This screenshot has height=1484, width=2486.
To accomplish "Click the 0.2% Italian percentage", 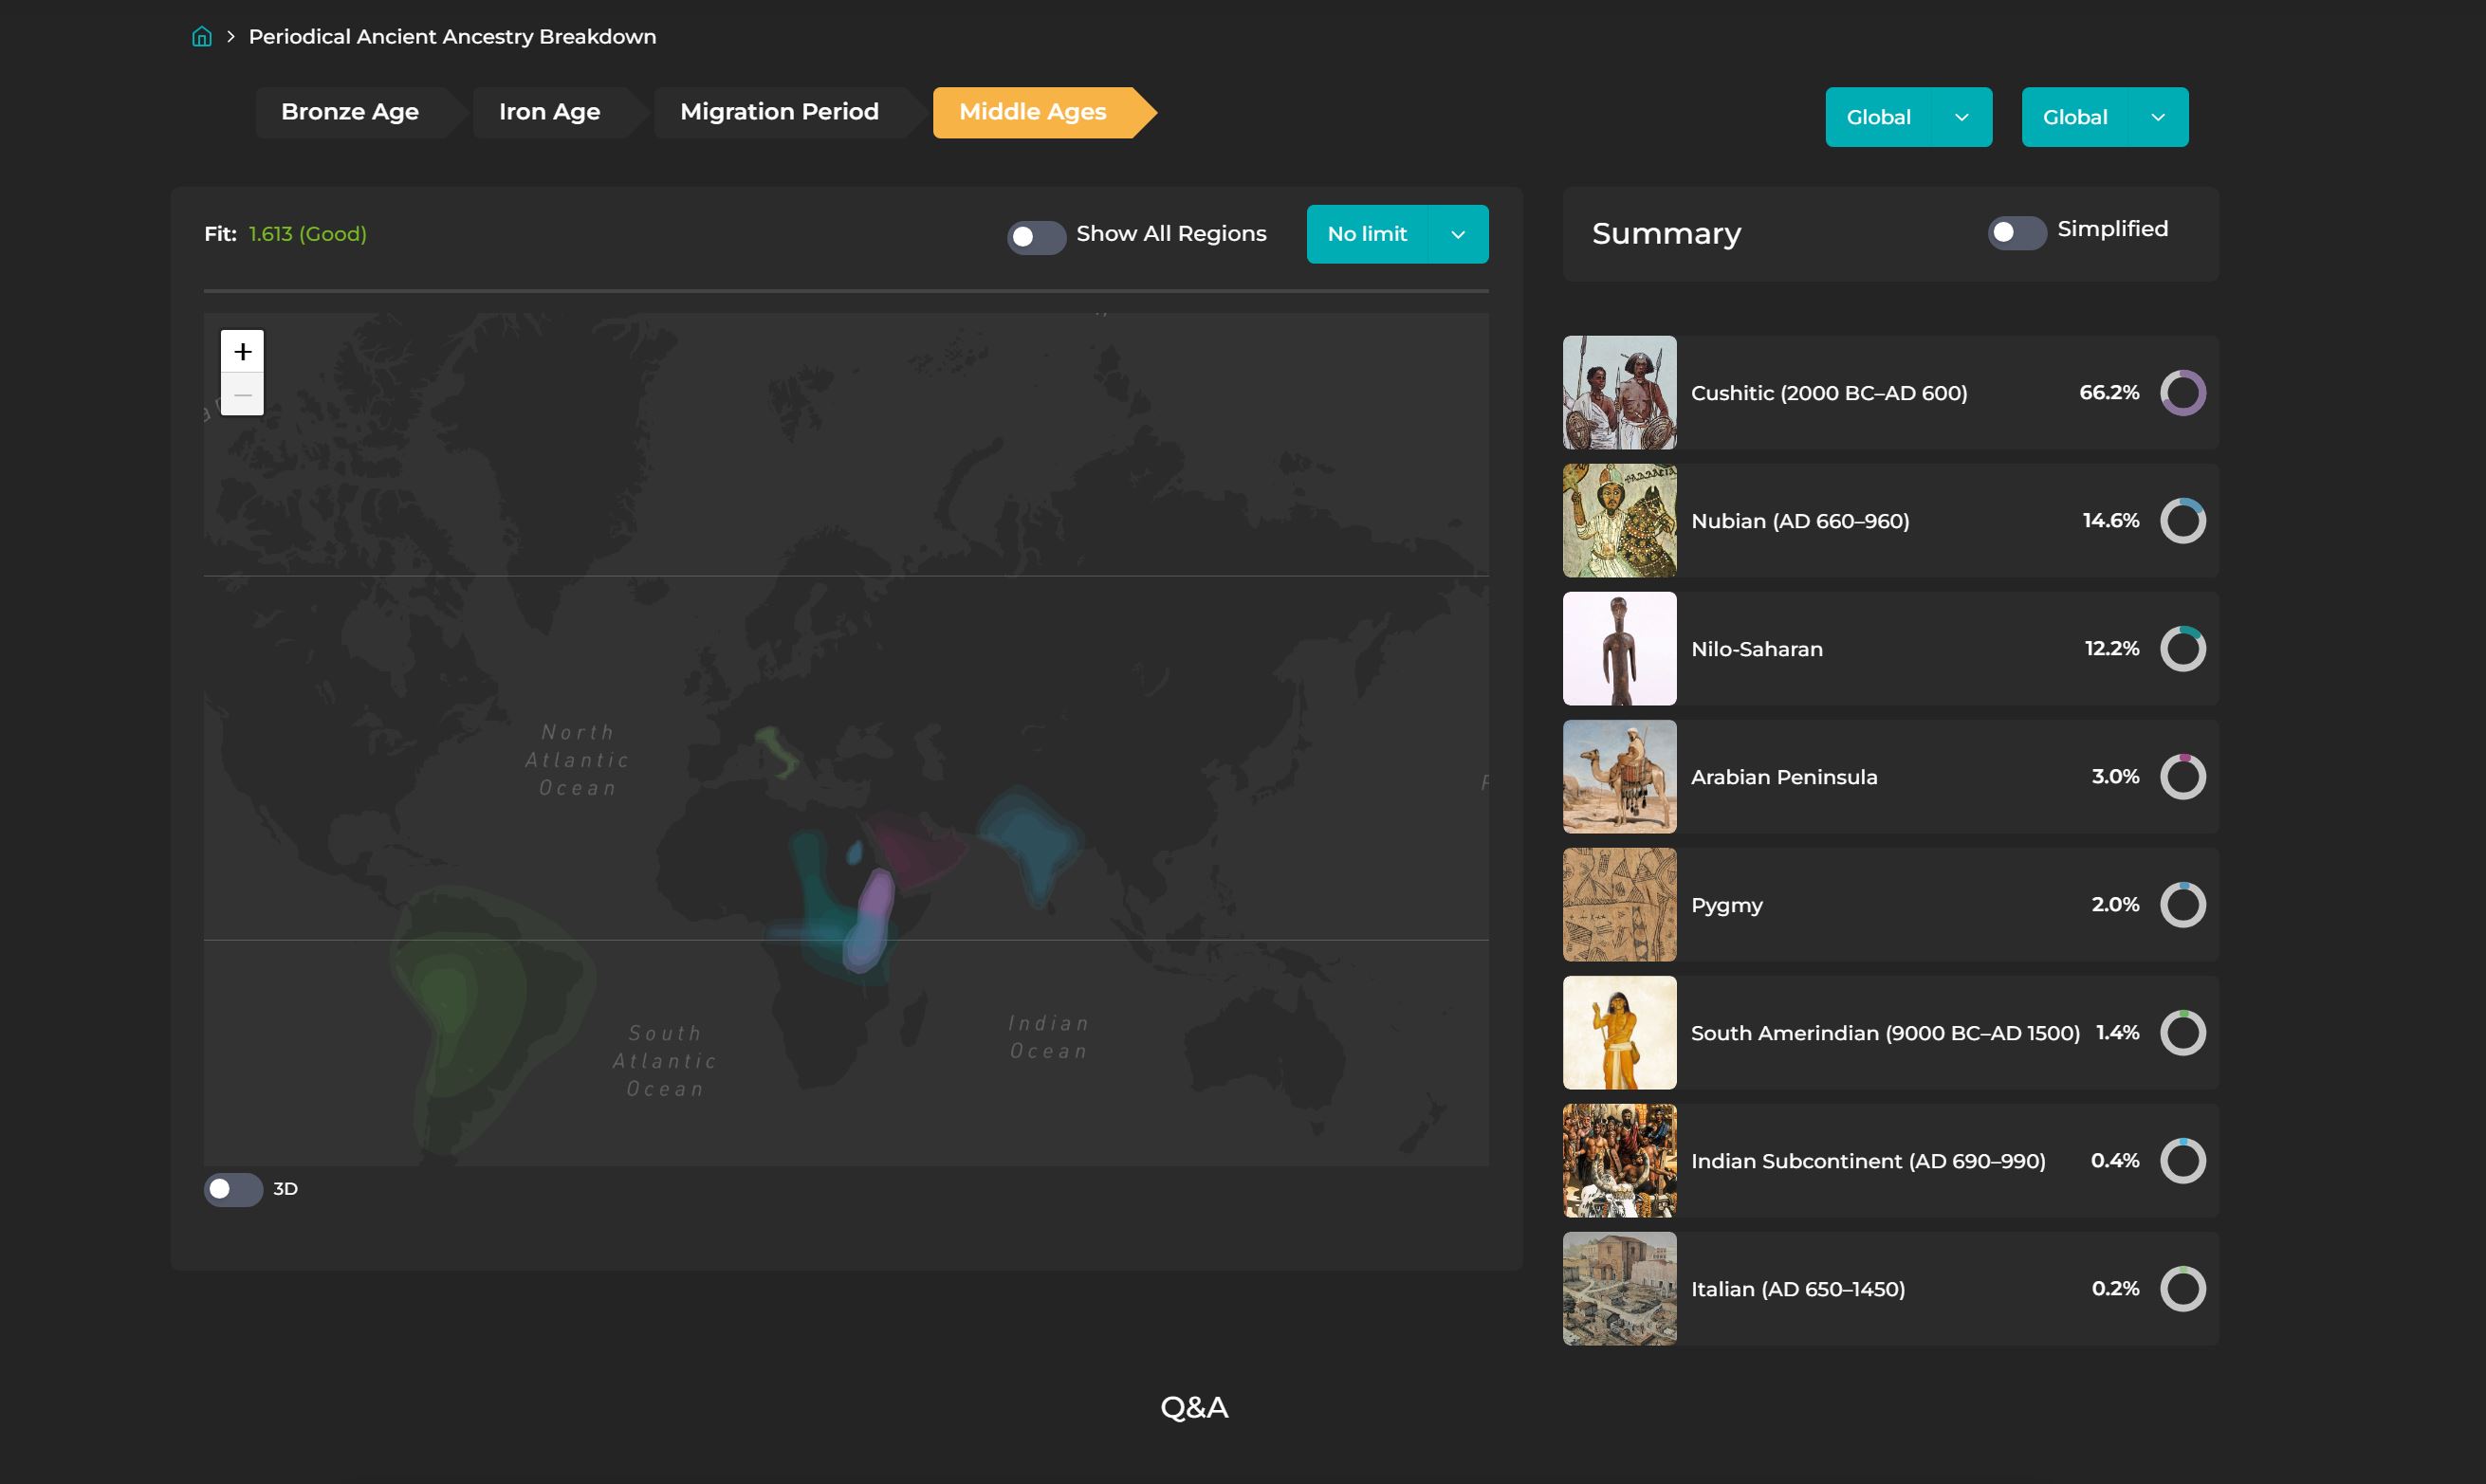I will click(x=2115, y=1289).
